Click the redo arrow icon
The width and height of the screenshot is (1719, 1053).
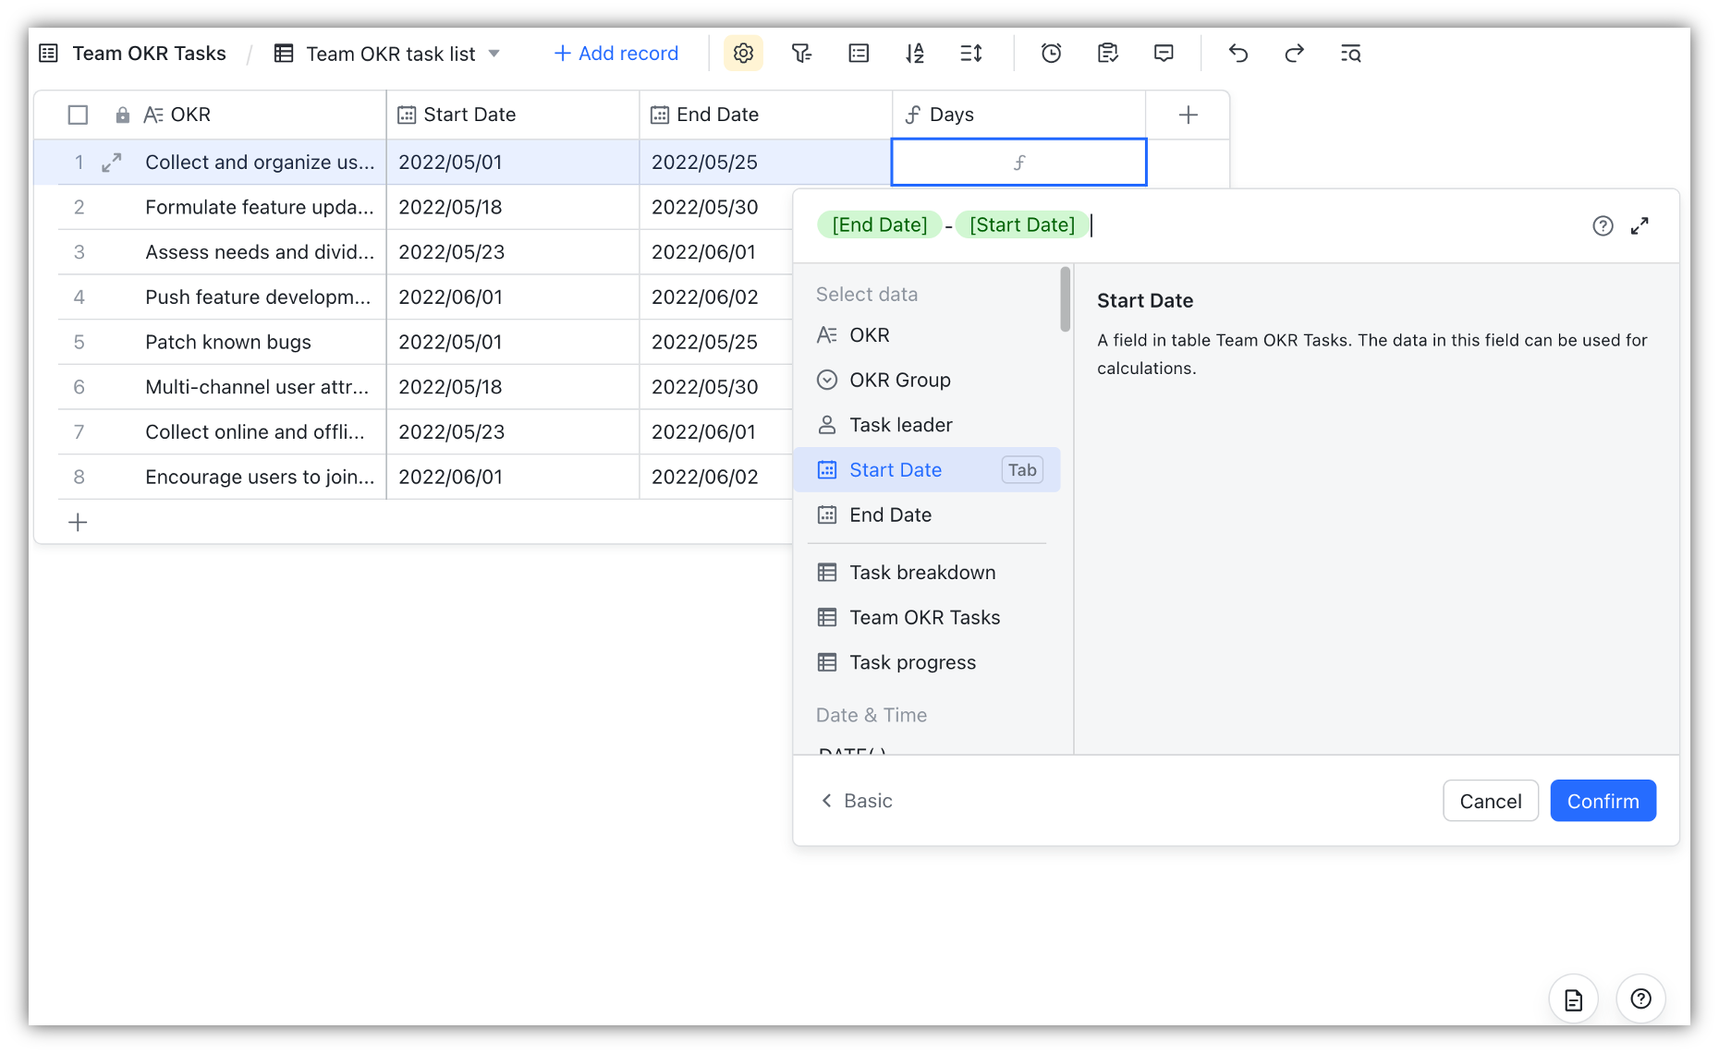point(1294,54)
